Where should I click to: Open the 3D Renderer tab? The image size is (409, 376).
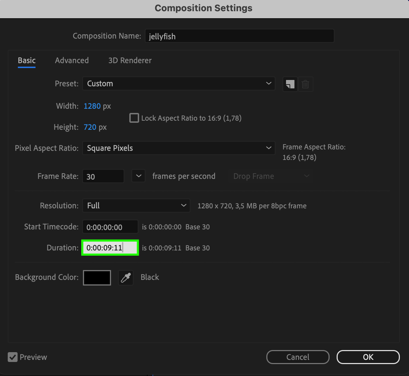click(x=130, y=60)
